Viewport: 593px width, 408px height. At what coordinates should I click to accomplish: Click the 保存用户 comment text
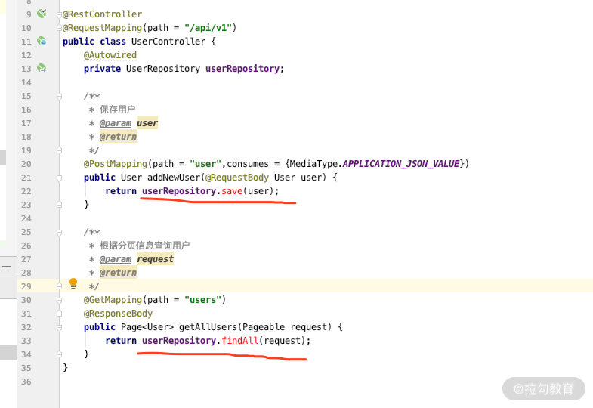pyautogui.click(x=117, y=110)
